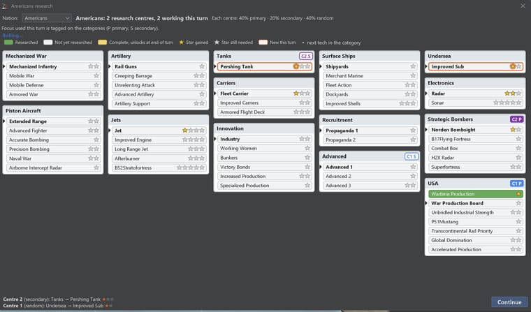Click the stars on Improved Shells

(407, 103)
